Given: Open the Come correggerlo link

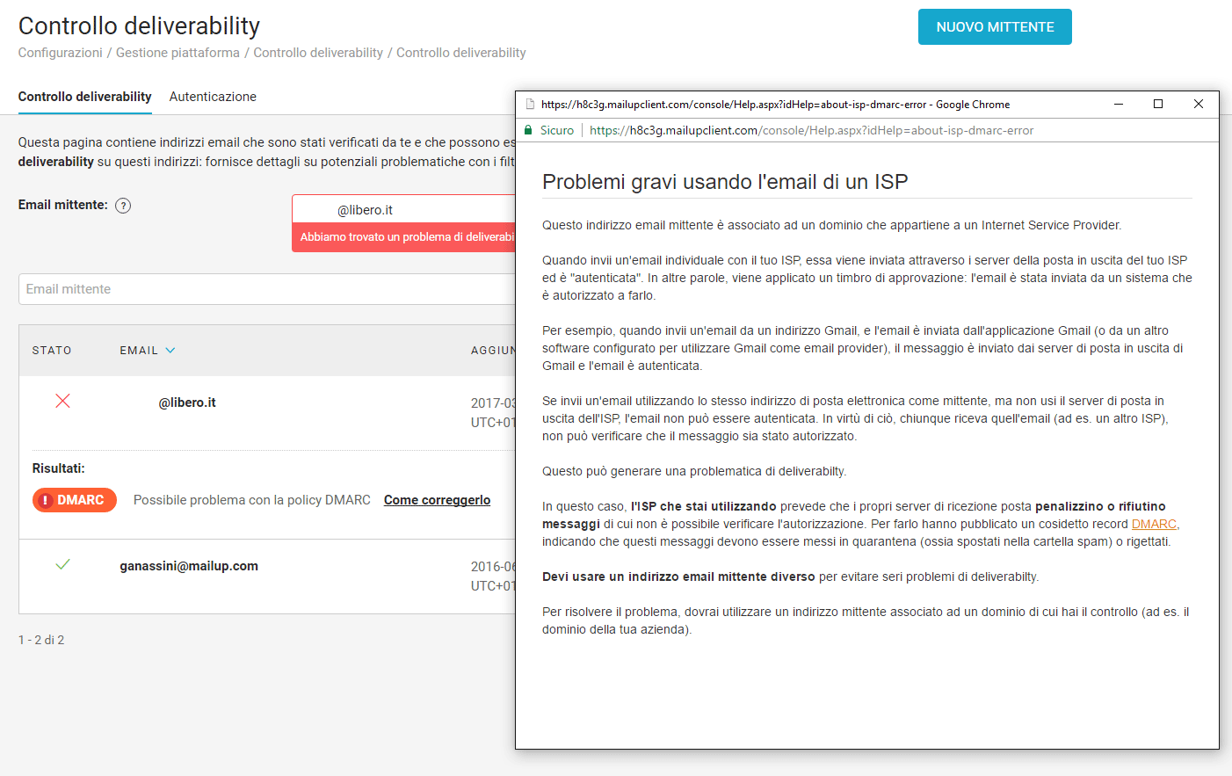Looking at the screenshot, I should 437,500.
